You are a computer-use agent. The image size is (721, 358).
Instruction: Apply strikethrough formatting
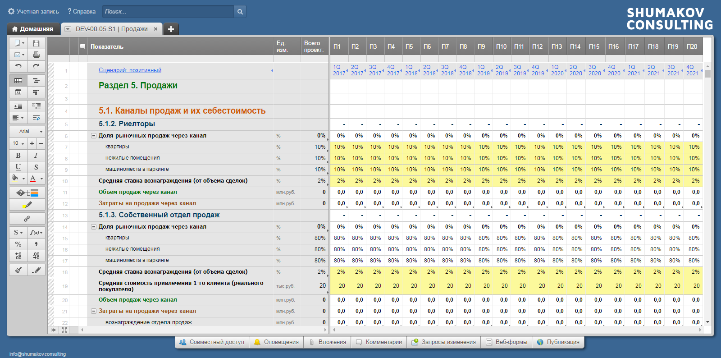(36, 167)
